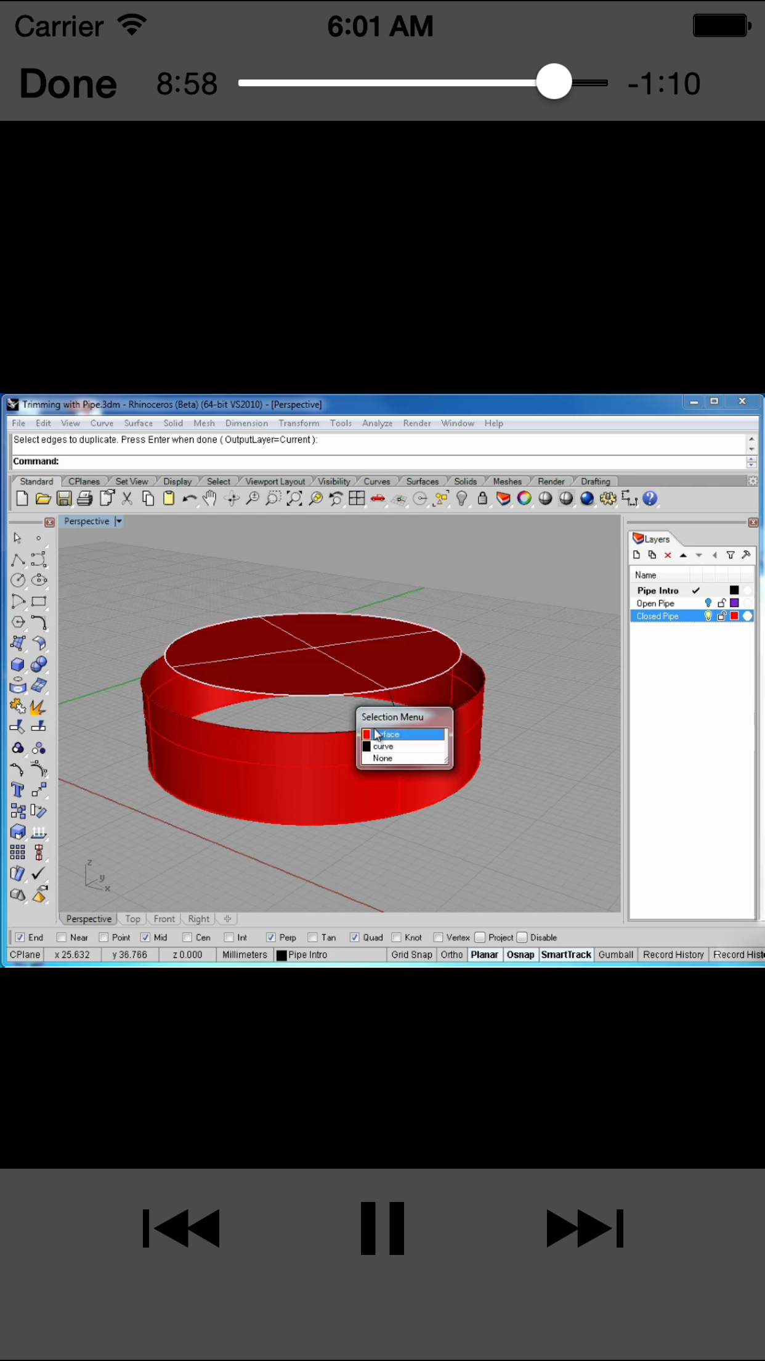This screenshot has width=765, height=1361.
Task: Enable the Near osnap checkbox
Action: coord(62,938)
